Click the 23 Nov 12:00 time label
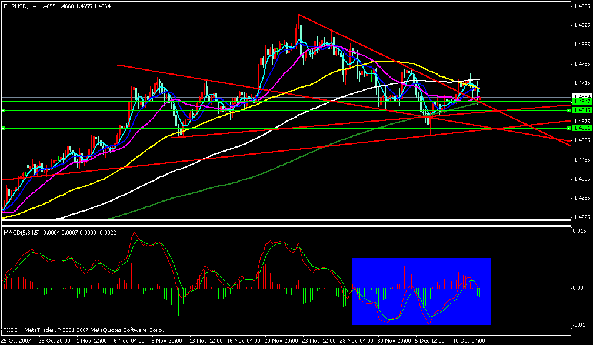The width and height of the screenshot is (593, 345). [x=318, y=341]
